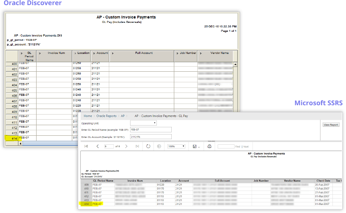The width and height of the screenshot is (346, 213).
Task: Jump to last page in SSRS toolbar
Action: point(137,146)
